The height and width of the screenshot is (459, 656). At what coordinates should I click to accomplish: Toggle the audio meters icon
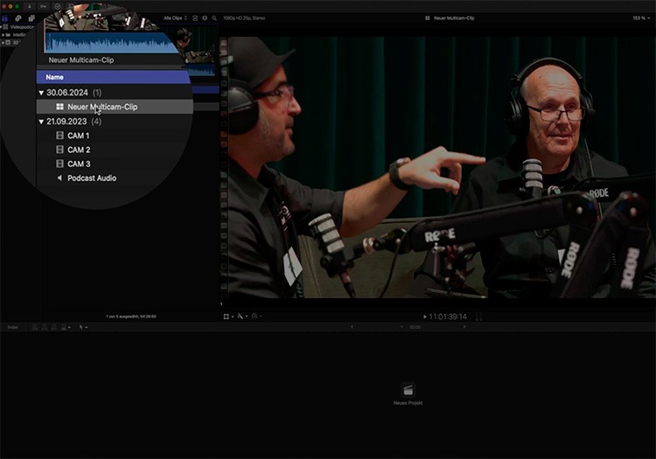[x=478, y=316]
